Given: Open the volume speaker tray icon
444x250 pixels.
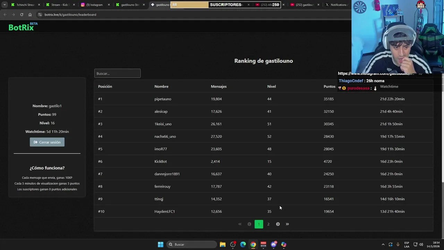Looking at the screenshot, I should (x=421, y=244).
